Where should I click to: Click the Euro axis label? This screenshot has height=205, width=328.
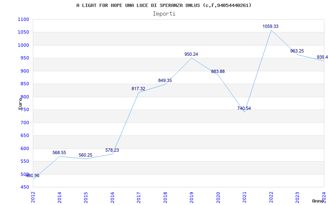click(x=20, y=104)
